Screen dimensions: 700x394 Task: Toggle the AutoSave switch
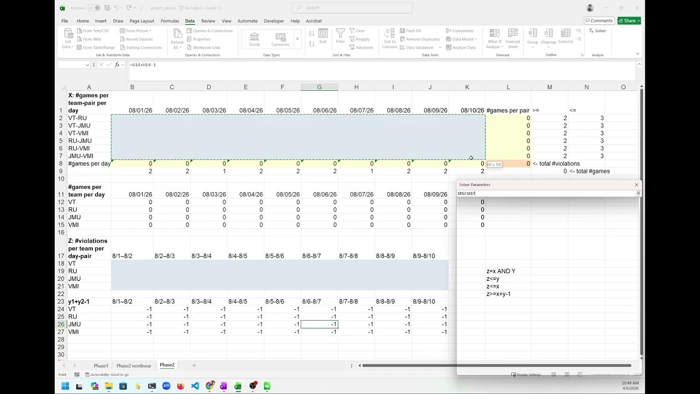point(94,8)
